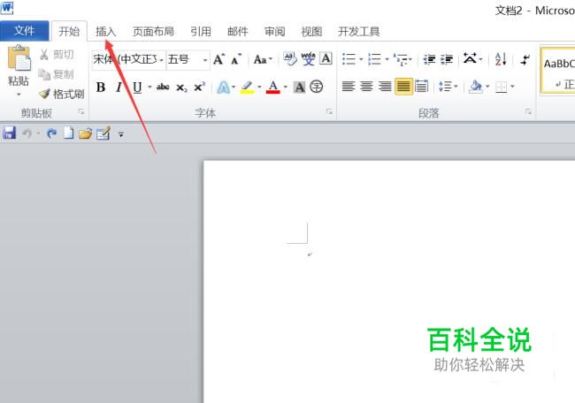Toggle superscript formatting

click(x=200, y=87)
